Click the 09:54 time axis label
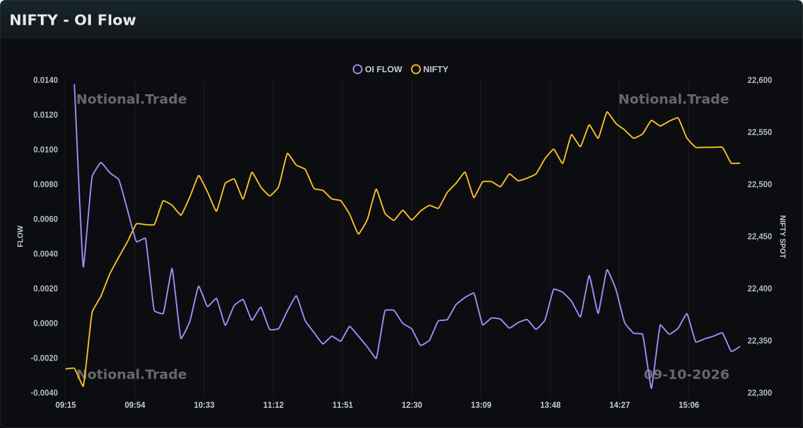This screenshot has height=428, width=803. coord(135,405)
